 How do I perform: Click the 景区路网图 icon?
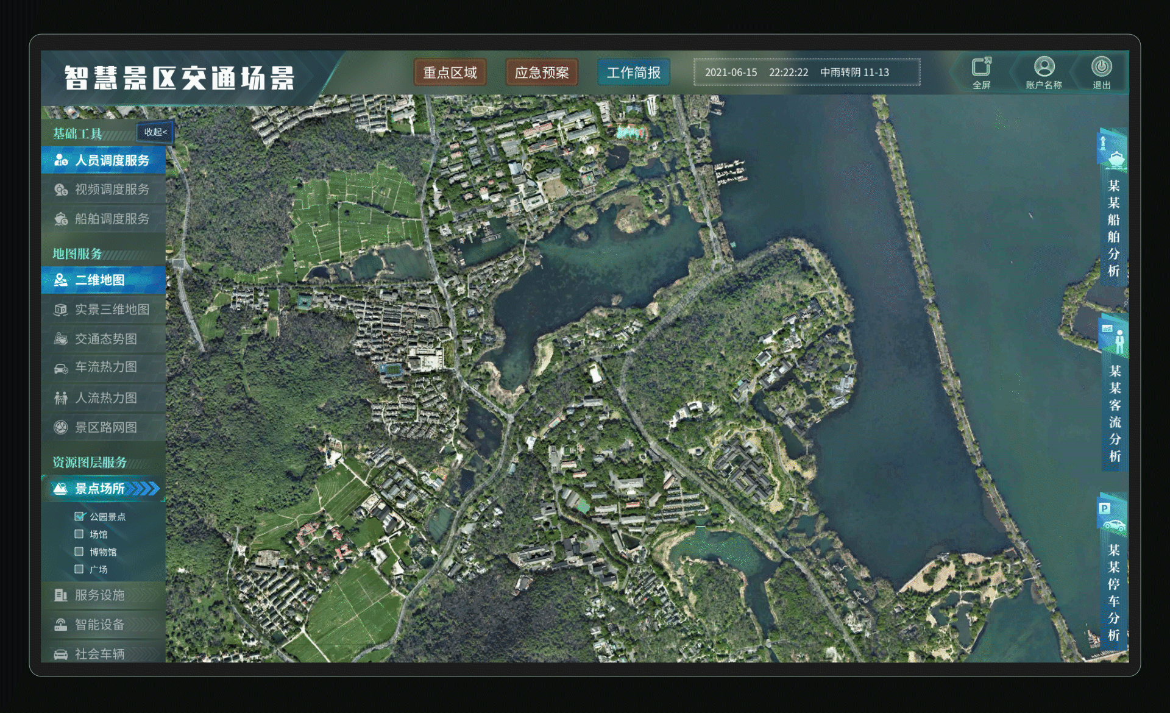point(61,427)
